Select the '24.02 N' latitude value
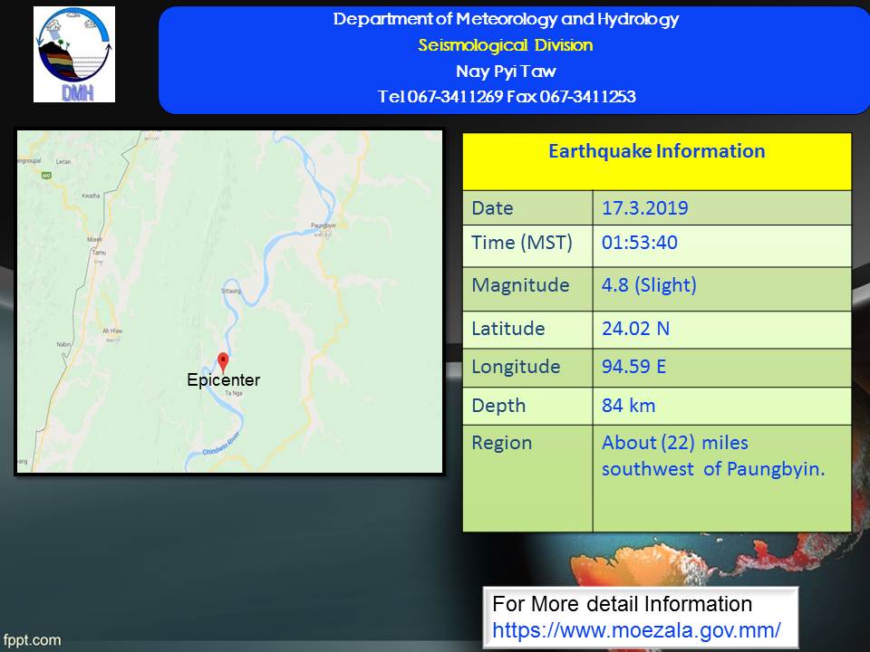Image resolution: width=870 pixels, height=652 pixels. 636,329
